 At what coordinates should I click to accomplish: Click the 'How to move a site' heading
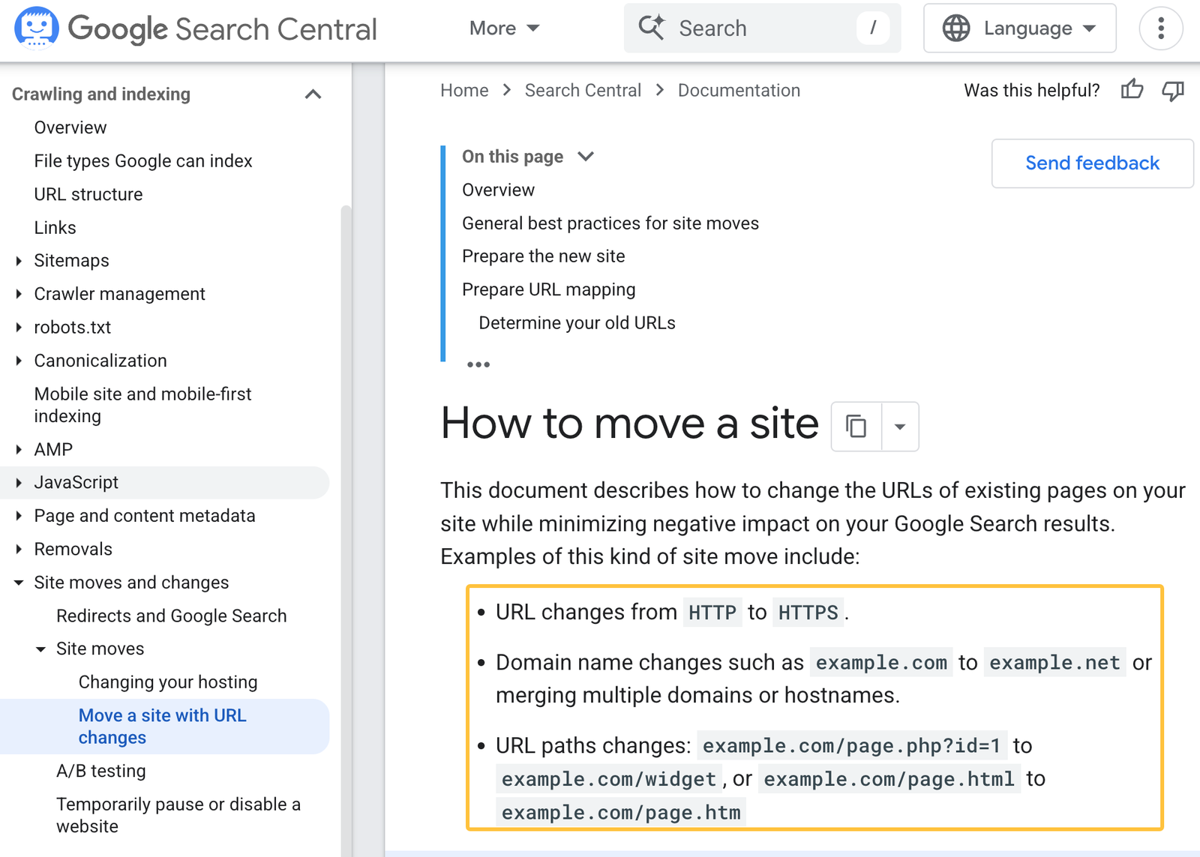[x=629, y=424]
